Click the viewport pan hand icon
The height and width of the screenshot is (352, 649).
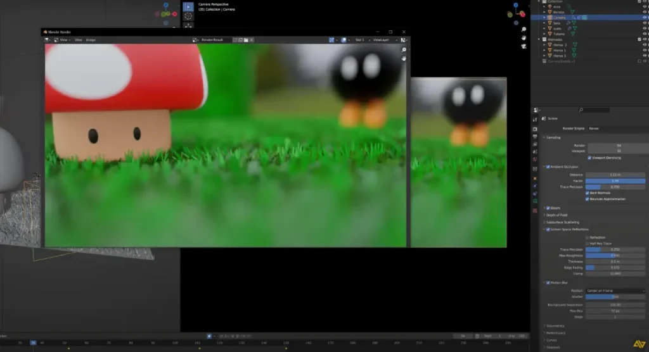524,37
